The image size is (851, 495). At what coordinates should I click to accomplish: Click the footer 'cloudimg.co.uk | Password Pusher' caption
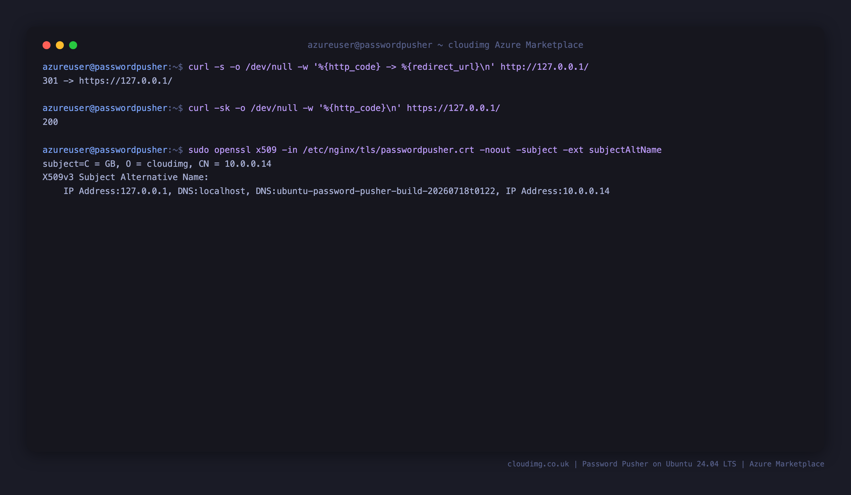coord(666,464)
